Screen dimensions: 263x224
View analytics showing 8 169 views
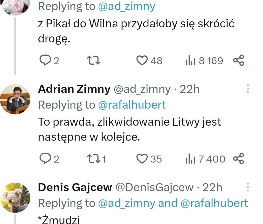click(x=204, y=61)
